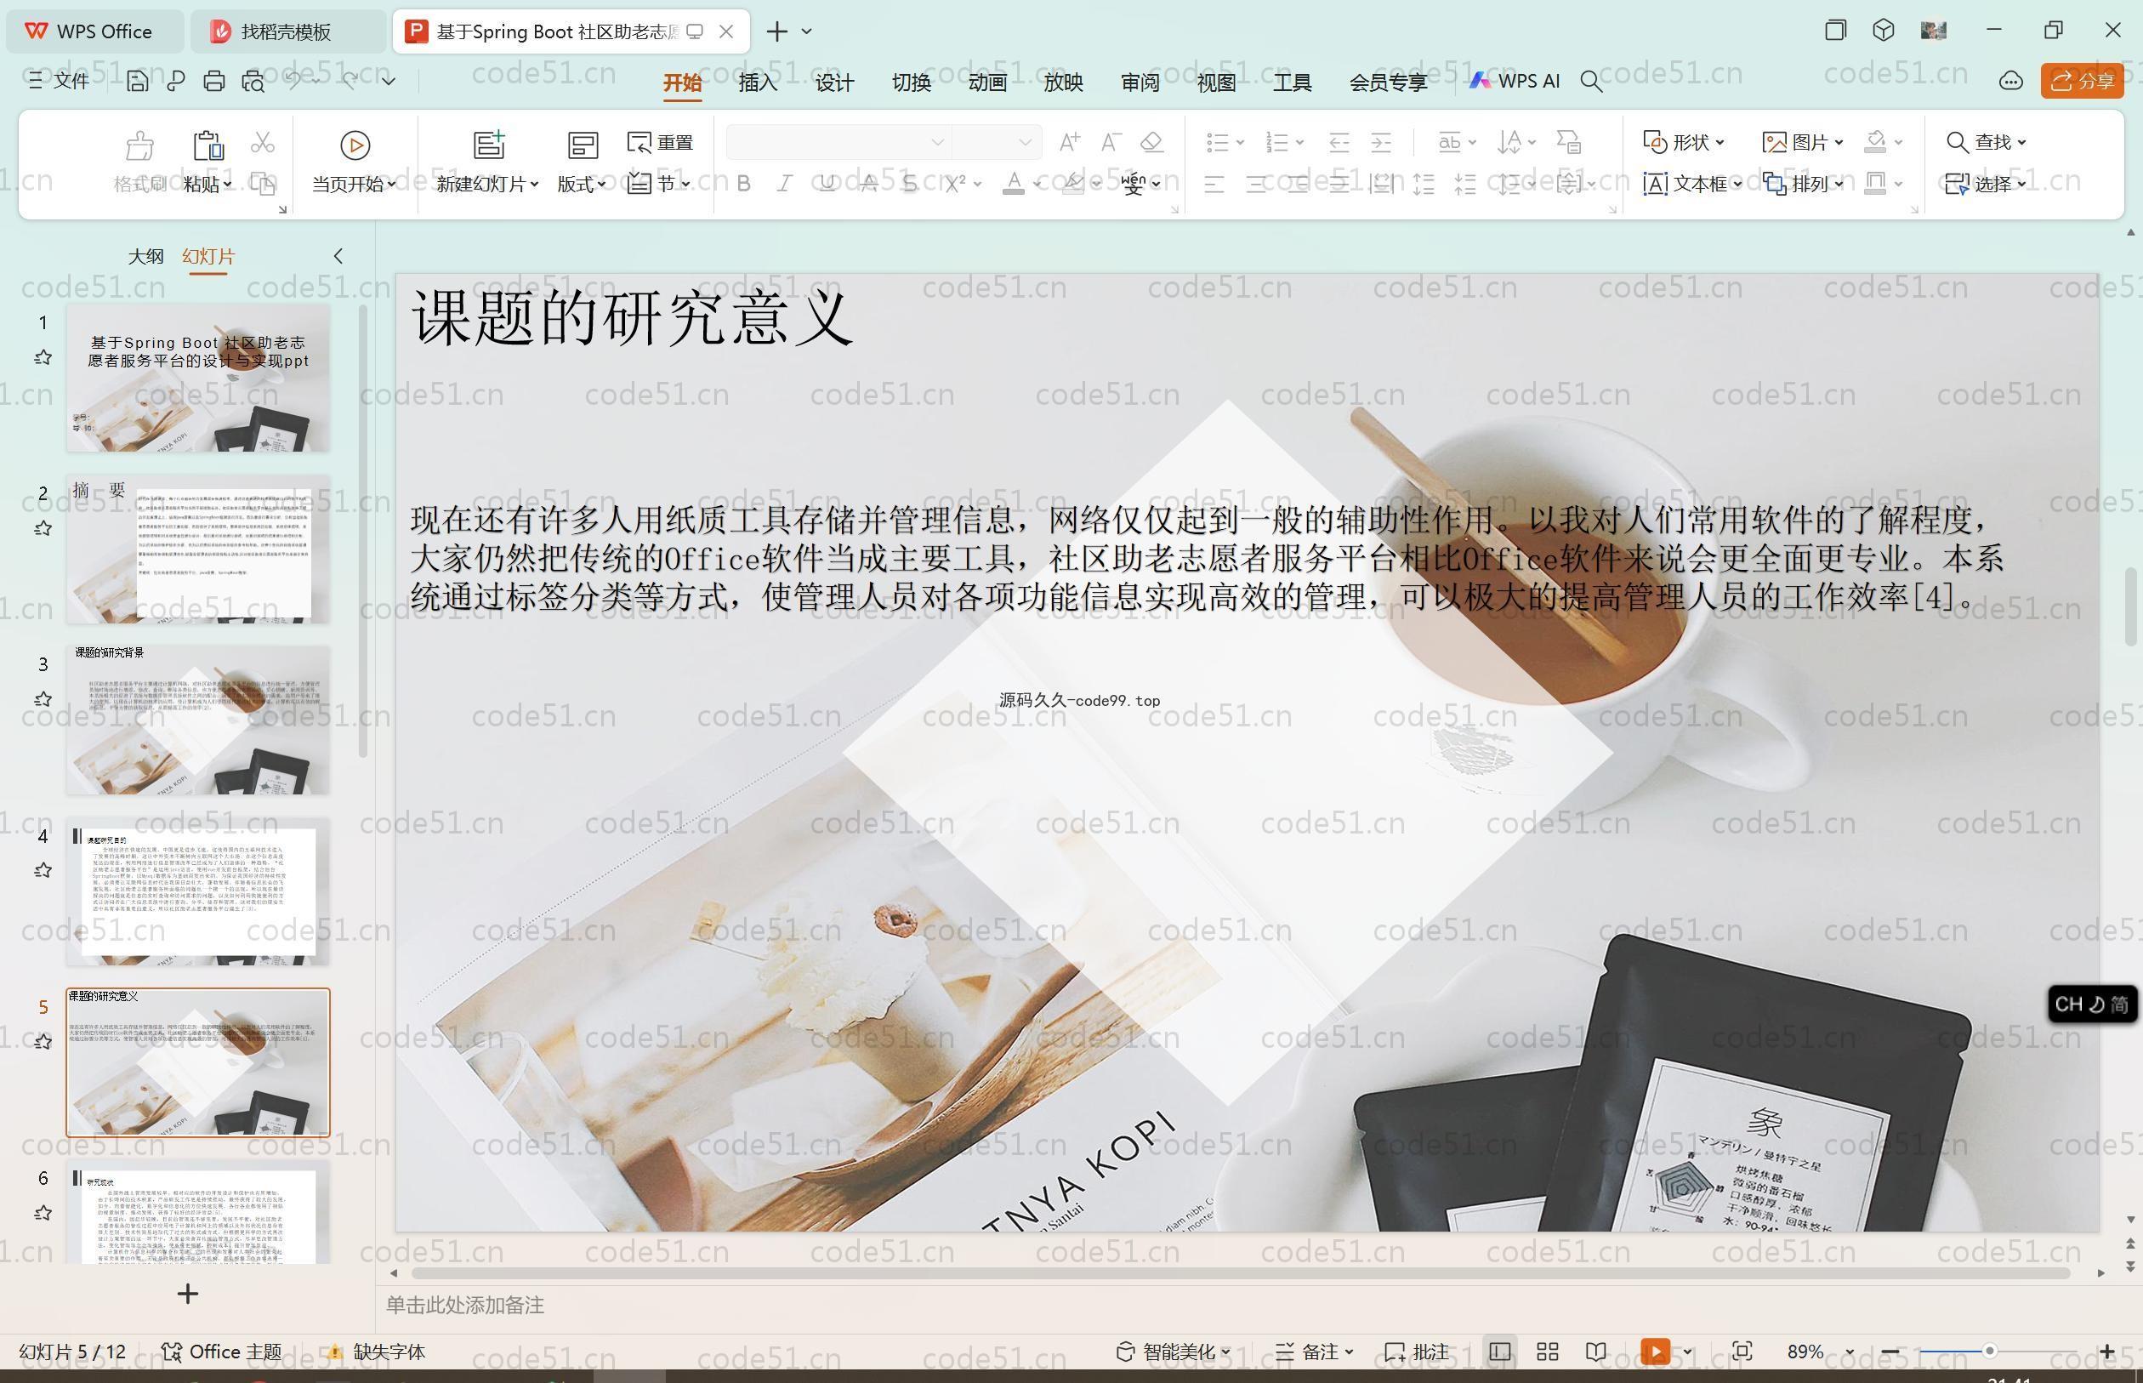Click the Clear Formatting eraser icon

[1151, 142]
